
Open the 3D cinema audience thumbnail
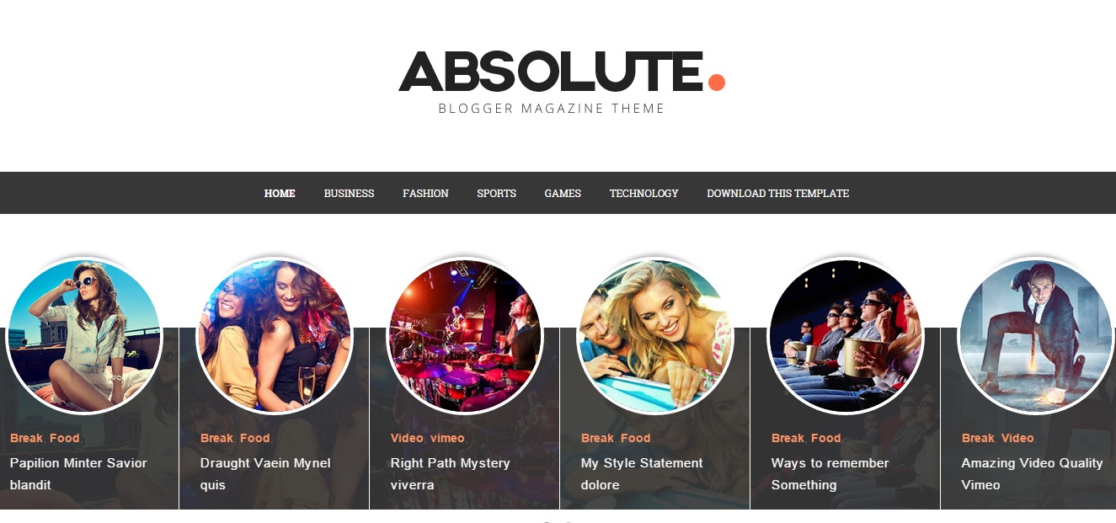(x=846, y=335)
